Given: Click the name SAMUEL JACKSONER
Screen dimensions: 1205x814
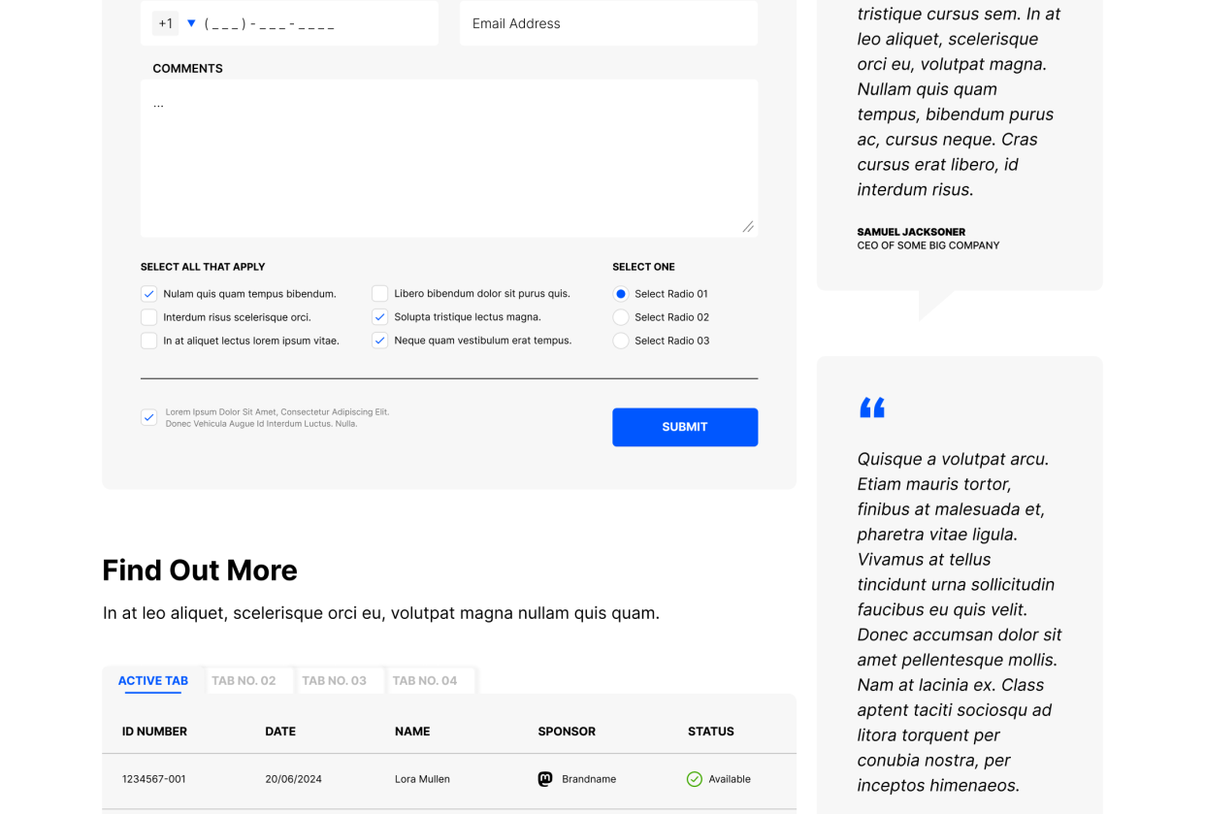Looking at the screenshot, I should [911, 232].
